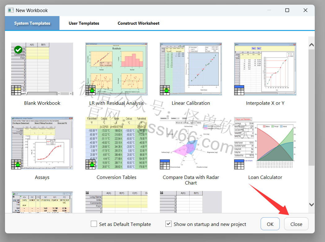This screenshot has height=242, width=325.
Task: Click the worksheet icon on Blank Workbook
Action: (16, 90)
